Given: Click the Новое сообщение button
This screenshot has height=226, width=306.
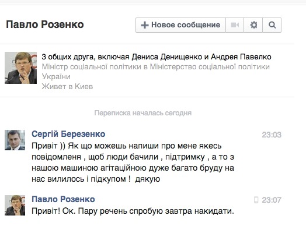Looking at the screenshot, I should click(180, 25).
